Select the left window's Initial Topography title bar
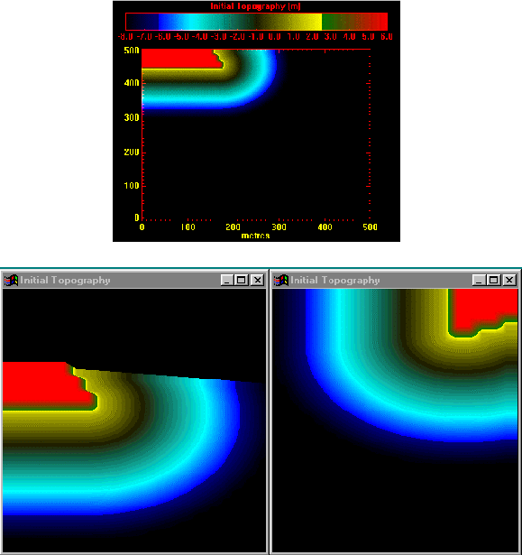The width and height of the screenshot is (522, 555). pyautogui.click(x=134, y=281)
